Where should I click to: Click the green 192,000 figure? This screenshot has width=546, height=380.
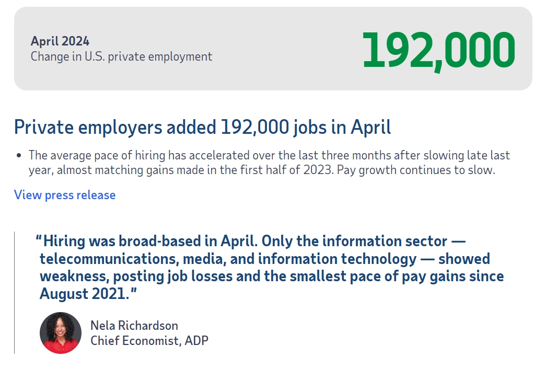[x=438, y=50]
